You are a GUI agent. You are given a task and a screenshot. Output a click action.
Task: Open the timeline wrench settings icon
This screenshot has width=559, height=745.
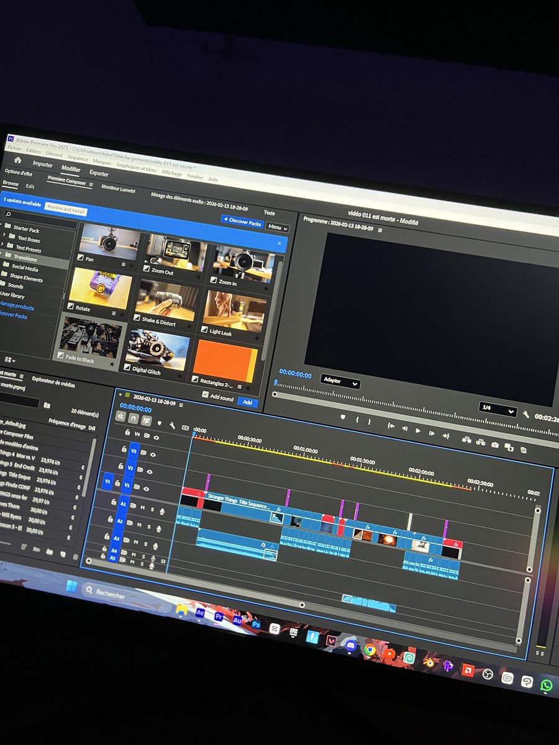click(173, 426)
